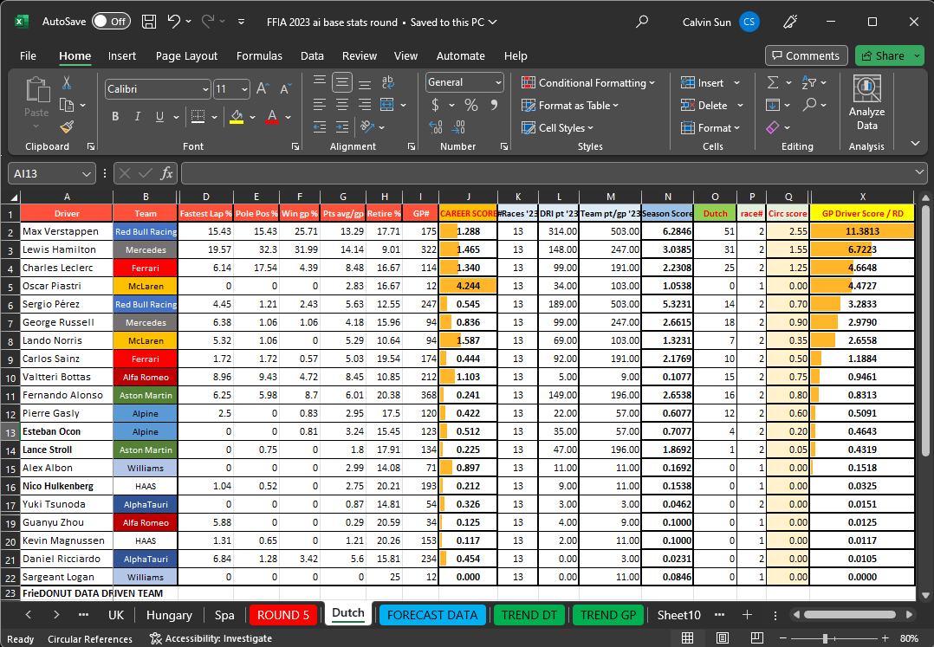This screenshot has width=934, height=647.
Task: Open the Comments pane button
Action: [806, 56]
